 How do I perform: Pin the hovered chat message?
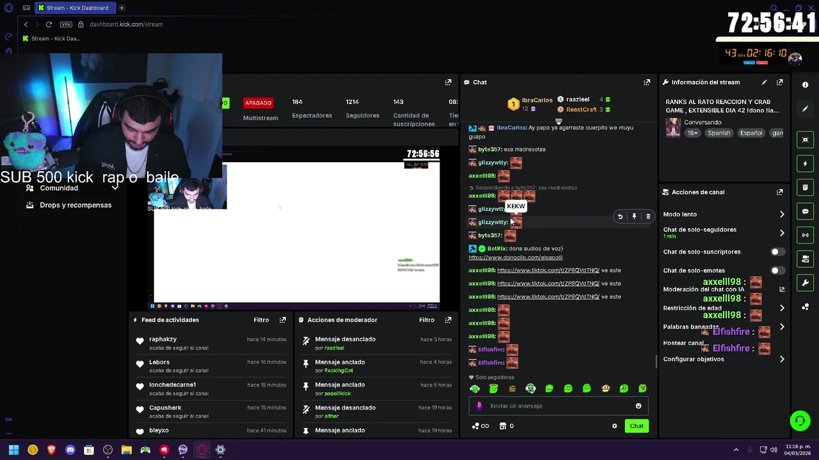pos(634,217)
